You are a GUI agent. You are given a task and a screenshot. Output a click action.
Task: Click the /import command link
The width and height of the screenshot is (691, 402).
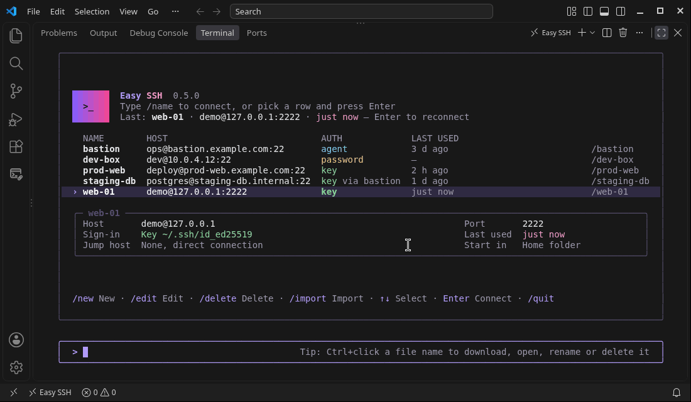tap(308, 298)
